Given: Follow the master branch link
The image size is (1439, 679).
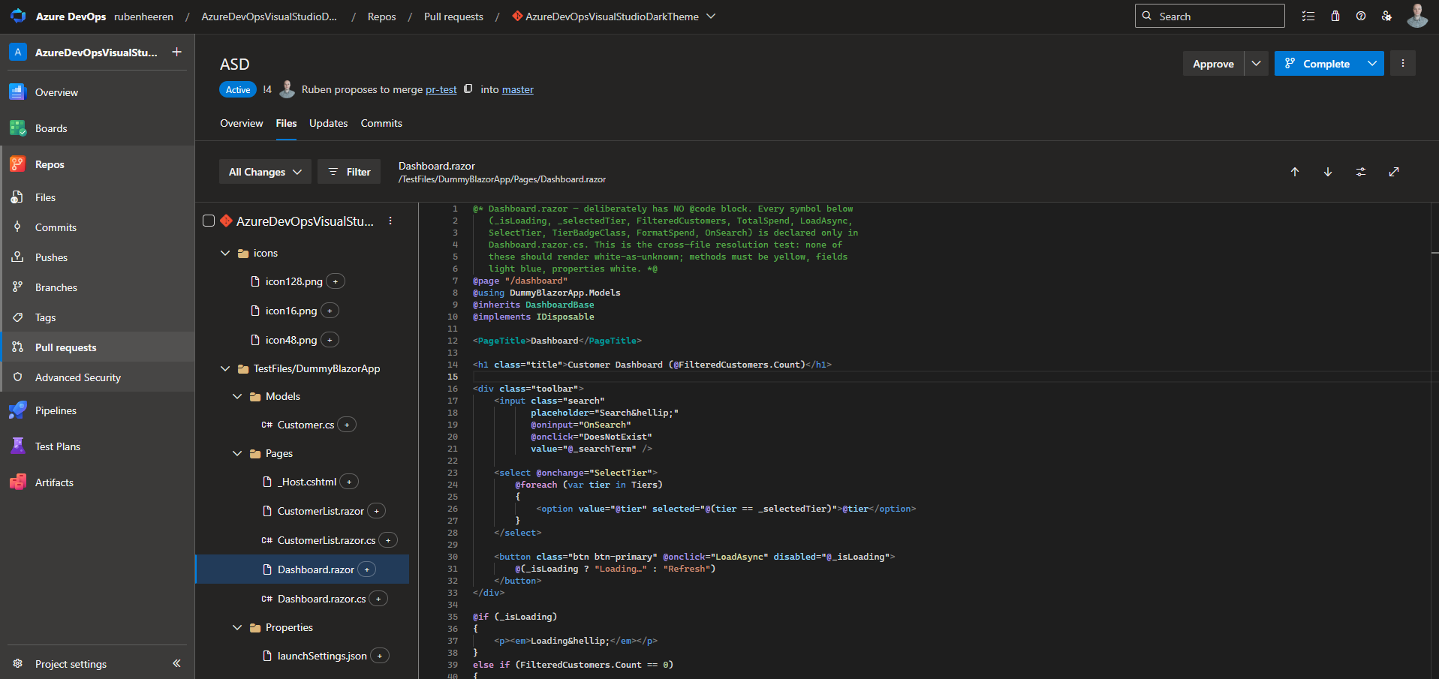Looking at the screenshot, I should pos(518,89).
